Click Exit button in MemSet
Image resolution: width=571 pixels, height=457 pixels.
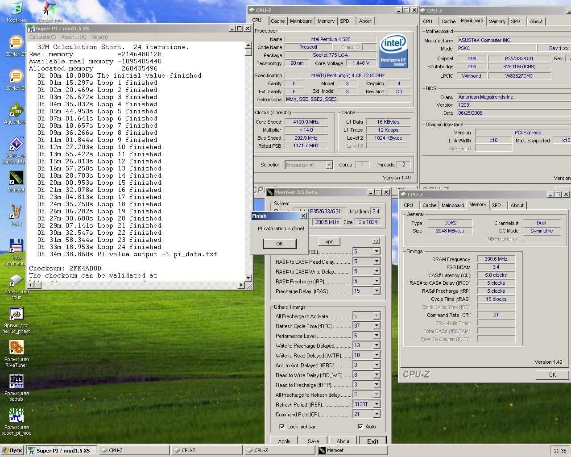click(x=373, y=441)
